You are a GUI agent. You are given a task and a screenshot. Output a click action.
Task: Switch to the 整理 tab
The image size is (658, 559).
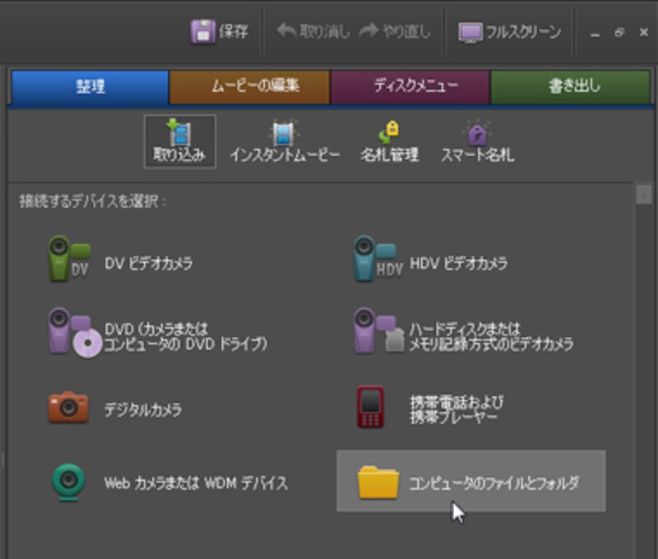pyautogui.click(x=89, y=86)
